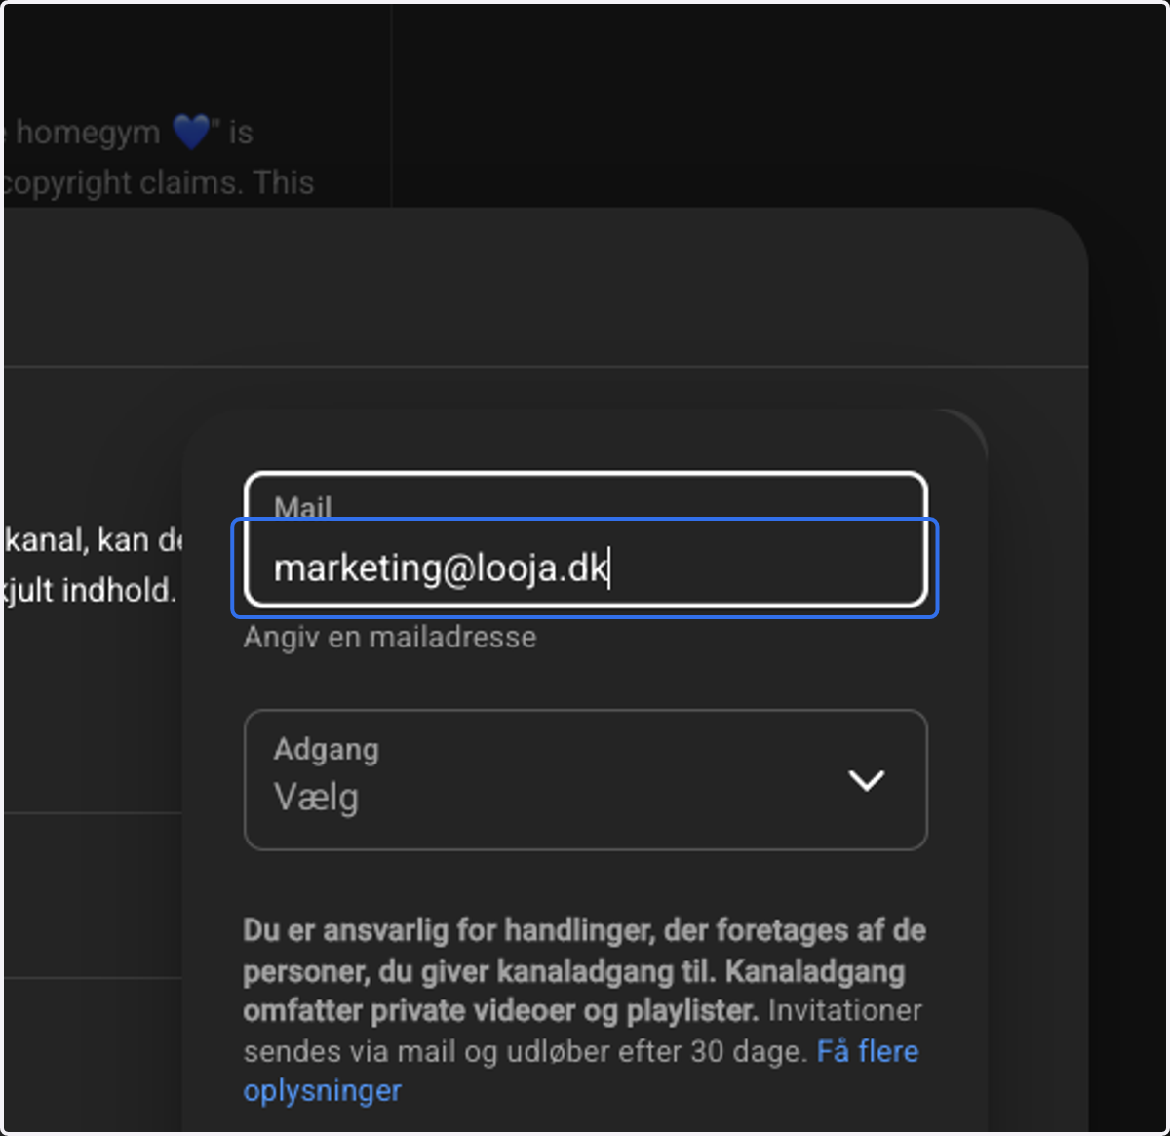Click the bold responsibility notice starting "Du er ansvarlig"

tap(583, 970)
